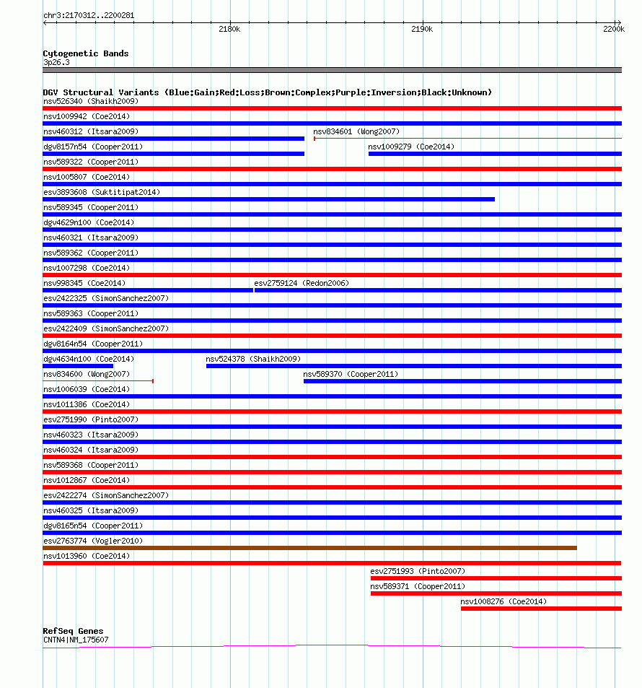Click nsv1008276 (Coe2014) label

[504, 602]
